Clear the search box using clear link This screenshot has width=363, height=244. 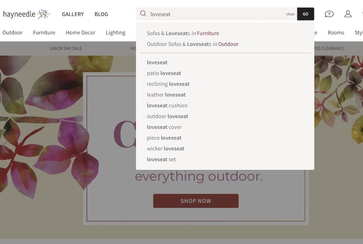pos(290,14)
